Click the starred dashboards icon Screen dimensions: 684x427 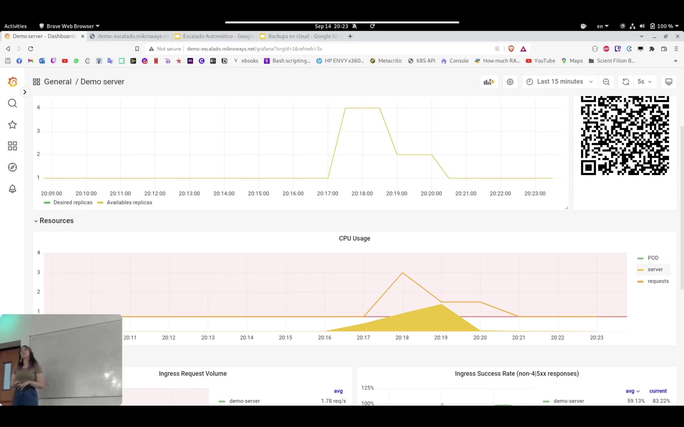pos(12,124)
